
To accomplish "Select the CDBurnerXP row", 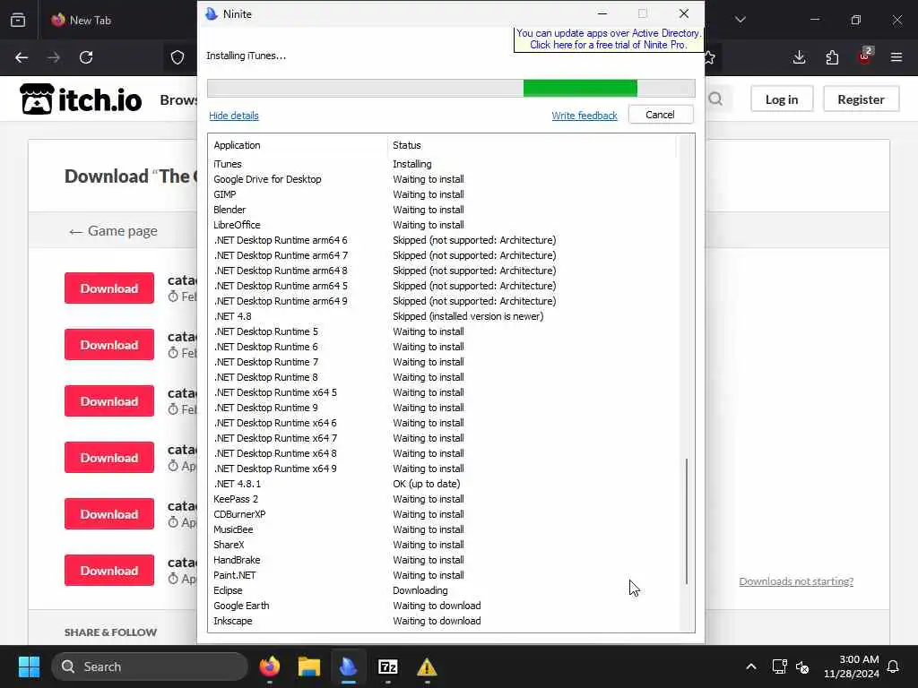I will (x=444, y=514).
